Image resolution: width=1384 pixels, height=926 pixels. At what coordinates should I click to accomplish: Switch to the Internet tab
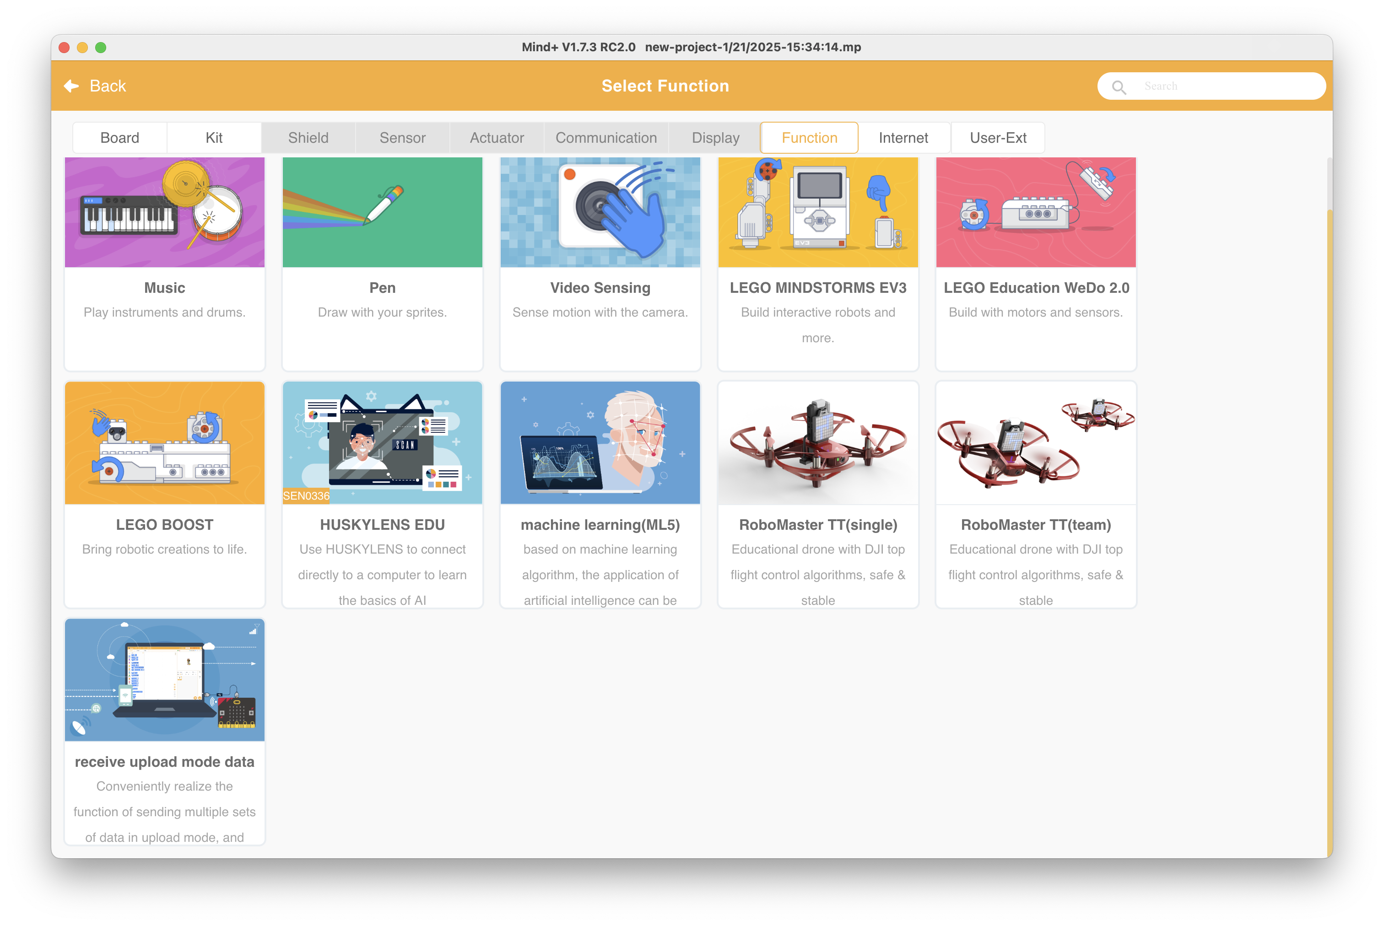(x=903, y=138)
